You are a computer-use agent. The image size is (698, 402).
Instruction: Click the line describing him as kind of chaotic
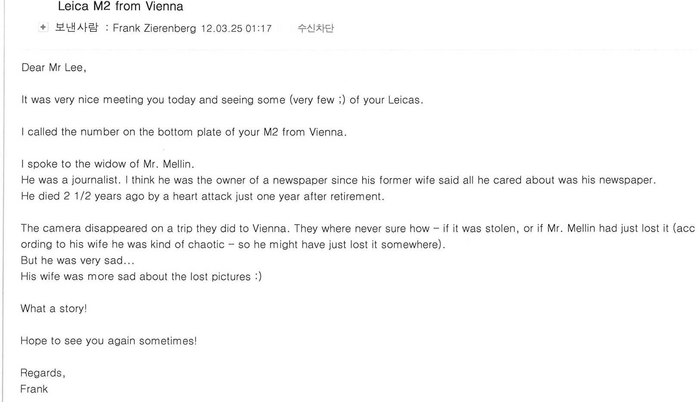point(233,245)
